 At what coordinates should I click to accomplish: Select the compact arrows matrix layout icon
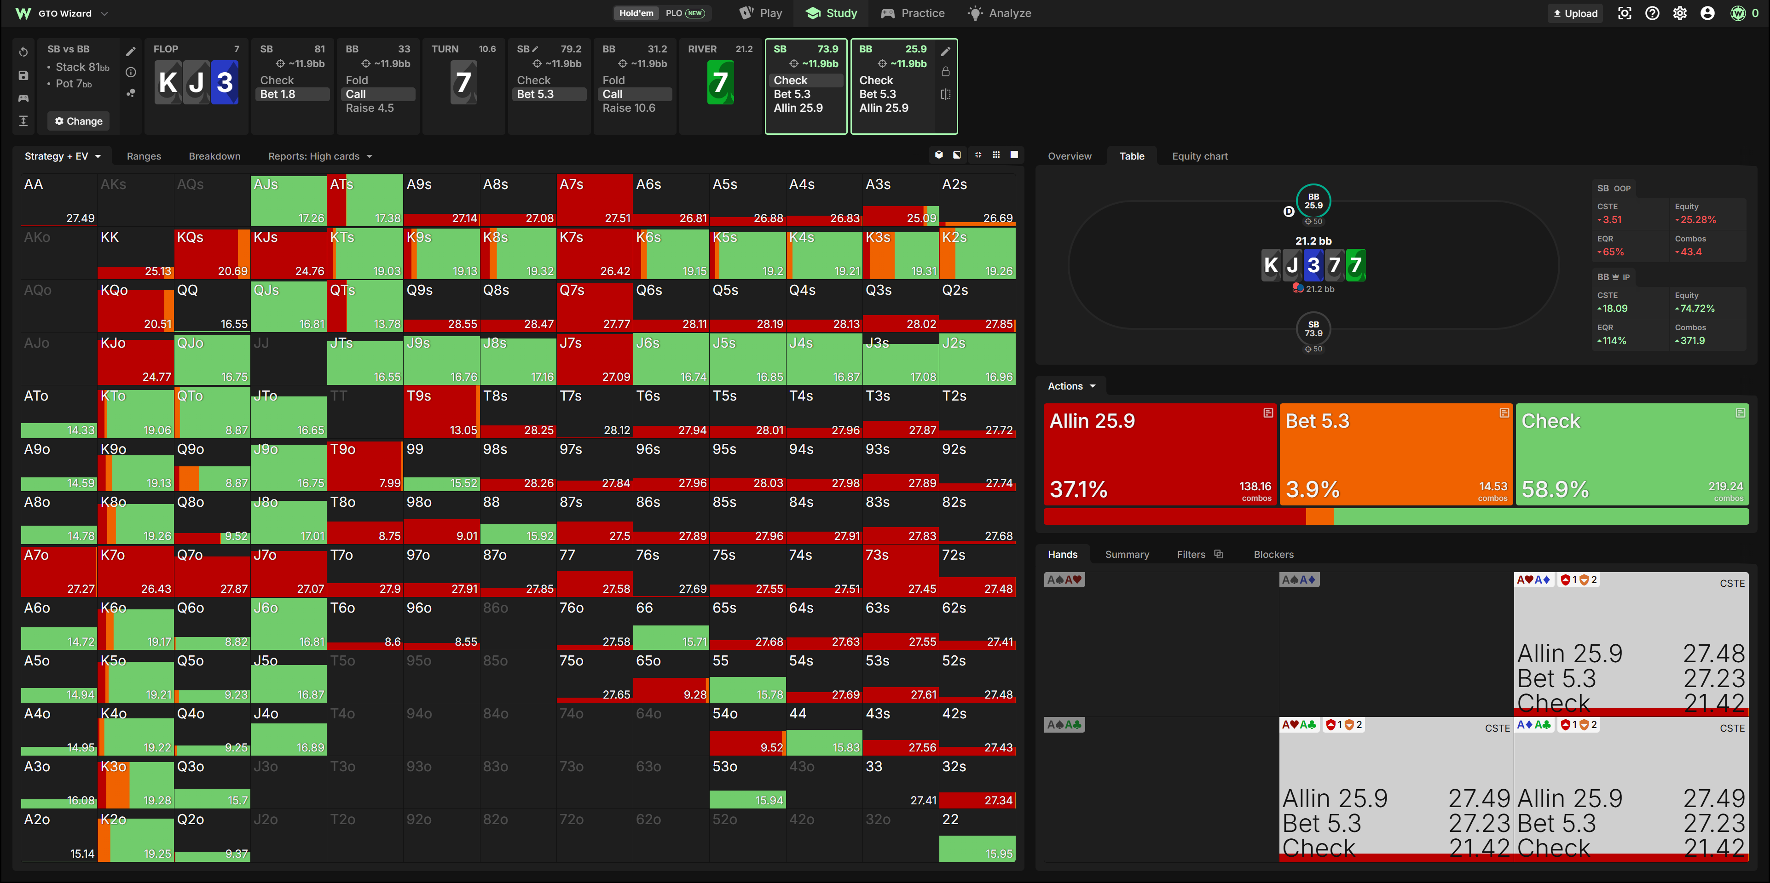click(x=978, y=155)
